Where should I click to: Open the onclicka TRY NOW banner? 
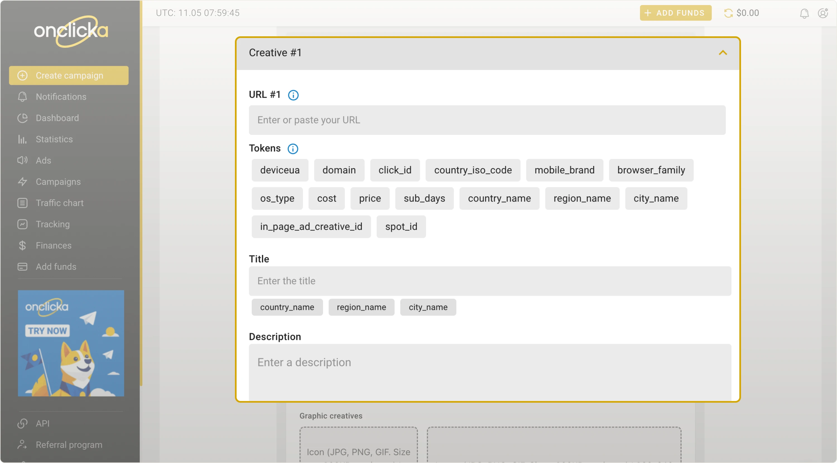(71, 343)
